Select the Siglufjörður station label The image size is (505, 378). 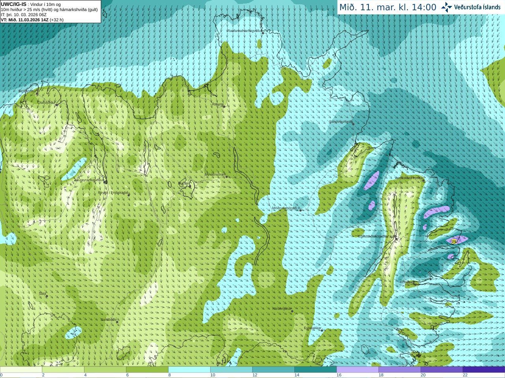click(28, 91)
